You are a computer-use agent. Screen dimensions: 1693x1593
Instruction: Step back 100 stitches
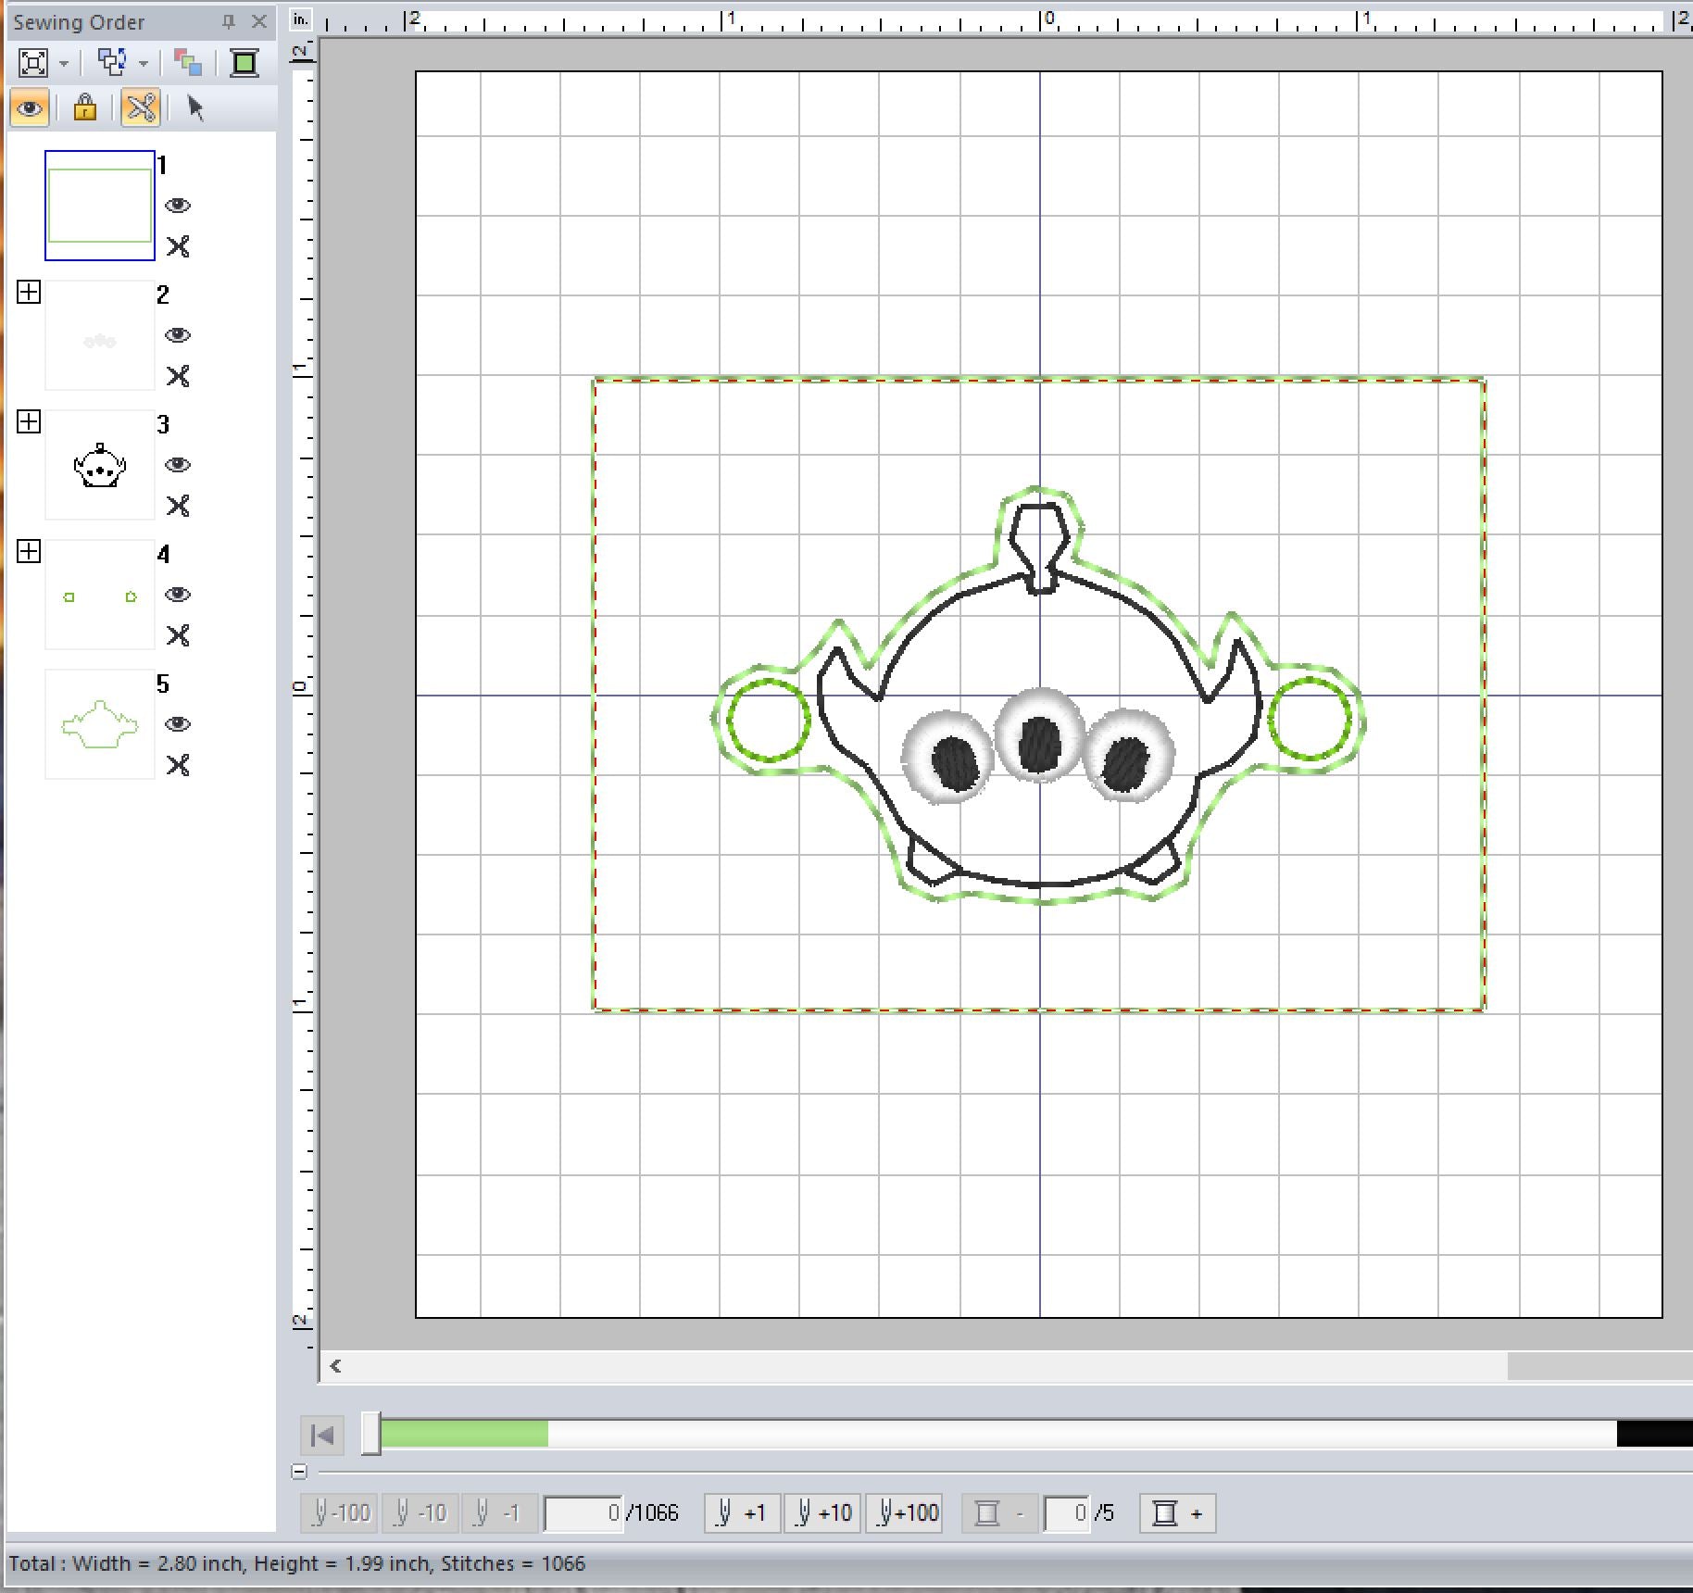340,1513
